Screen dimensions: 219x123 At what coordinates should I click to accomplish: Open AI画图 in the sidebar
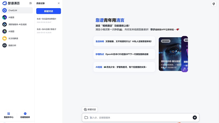pyautogui.click(x=17, y=31)
